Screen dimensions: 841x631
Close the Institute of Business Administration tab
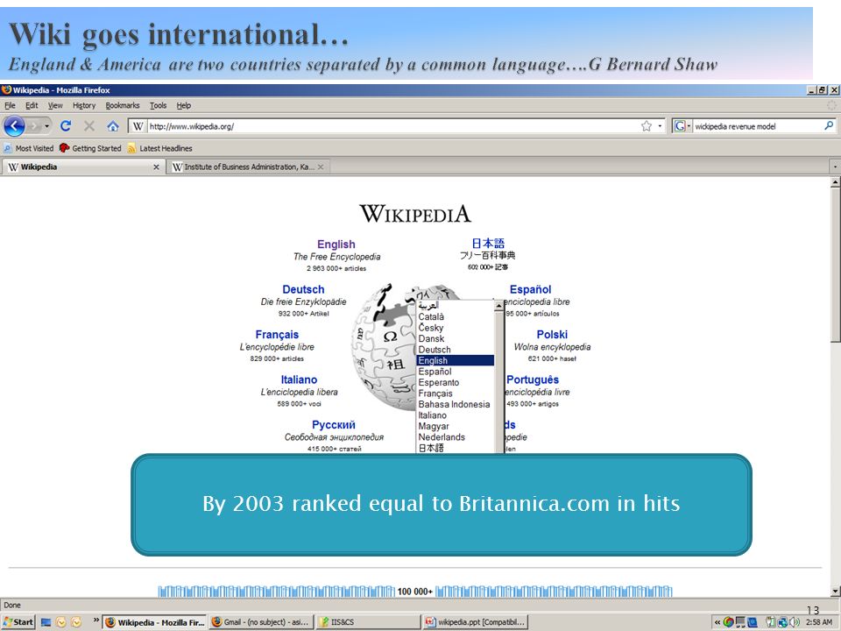[x=321, y=167]
